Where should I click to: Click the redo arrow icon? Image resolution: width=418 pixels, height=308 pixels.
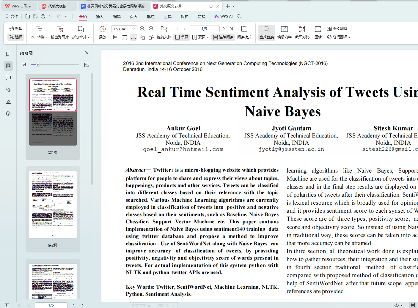(59, 16)
